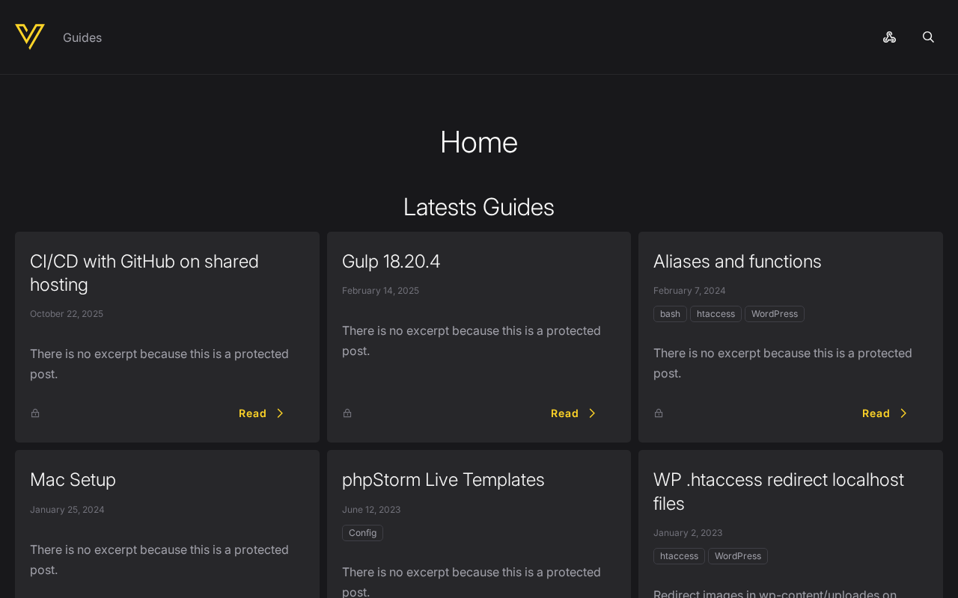Open the Gulp 18.20.4 title
The image size is (958, 598).
pyautogui.click(x=391, y=262)
